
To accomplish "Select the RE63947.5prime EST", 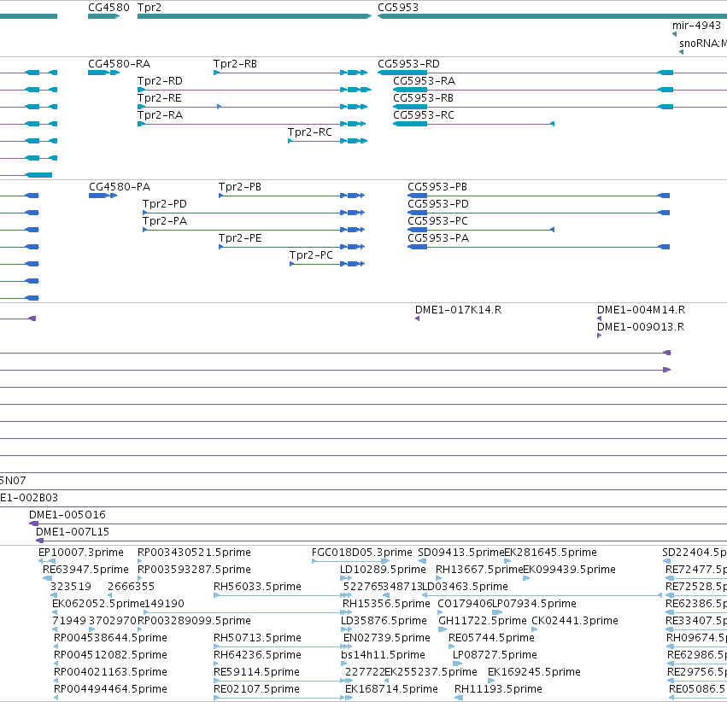I will pos(47,578).
